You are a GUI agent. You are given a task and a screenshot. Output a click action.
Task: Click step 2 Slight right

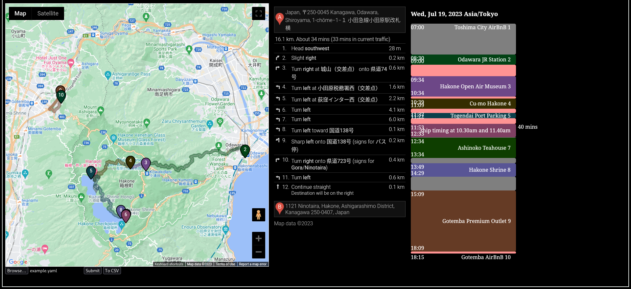(x=340, y=58)
